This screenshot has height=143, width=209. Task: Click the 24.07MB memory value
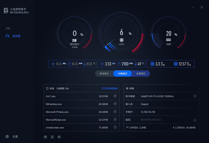(103, 120)
